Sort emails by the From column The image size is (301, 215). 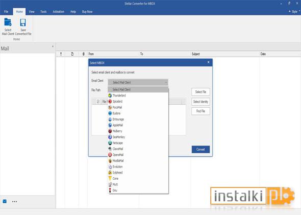(113, 54)
